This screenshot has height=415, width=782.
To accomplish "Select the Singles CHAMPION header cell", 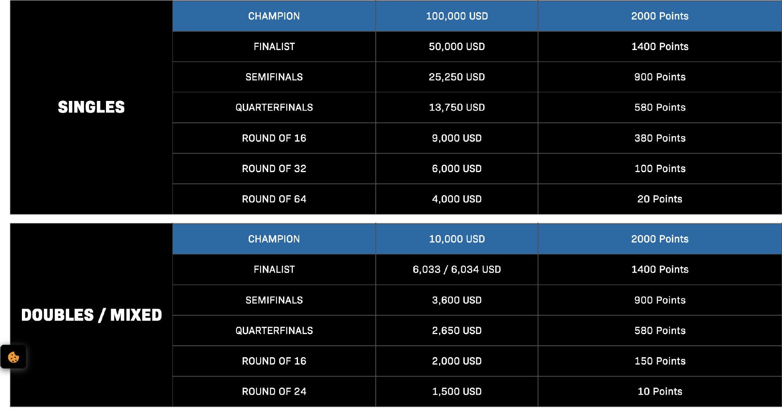I will (274, 16).
